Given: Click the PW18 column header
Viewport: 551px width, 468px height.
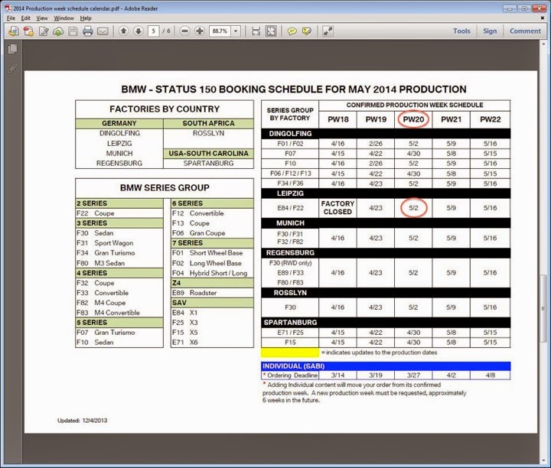Looking at the screenshot, I should 337,119.
